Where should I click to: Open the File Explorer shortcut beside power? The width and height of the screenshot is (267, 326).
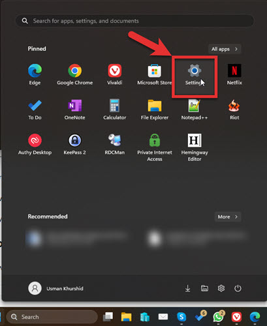pos(204,288)
